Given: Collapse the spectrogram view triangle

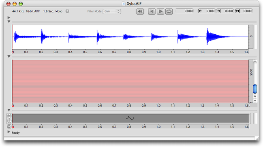Looking at the screenshot, I should [x=9, y=57].
